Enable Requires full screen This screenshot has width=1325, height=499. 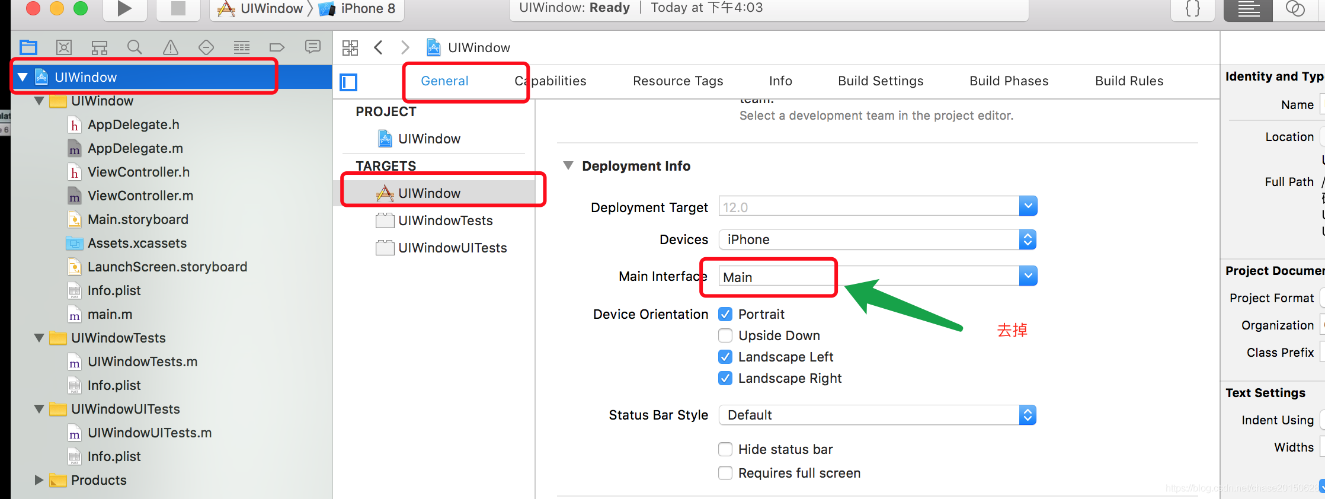coord(725,473)
